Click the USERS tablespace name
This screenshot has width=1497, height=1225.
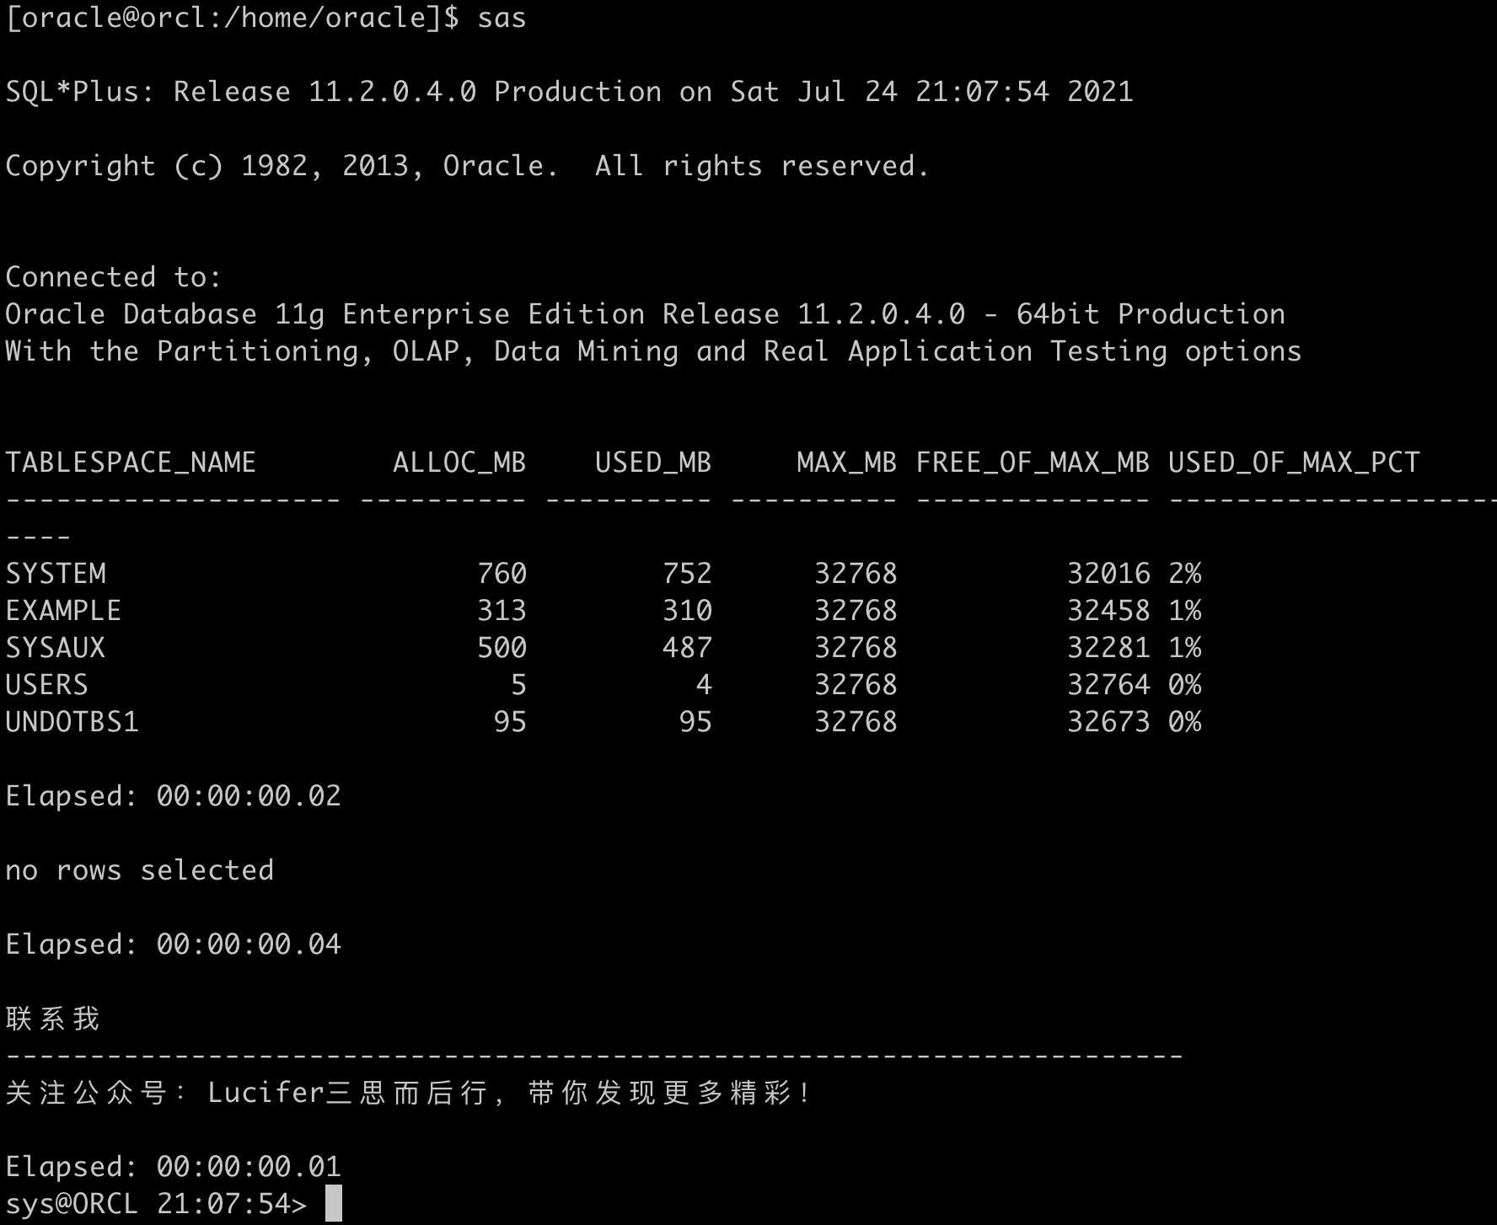click(47, 685)
